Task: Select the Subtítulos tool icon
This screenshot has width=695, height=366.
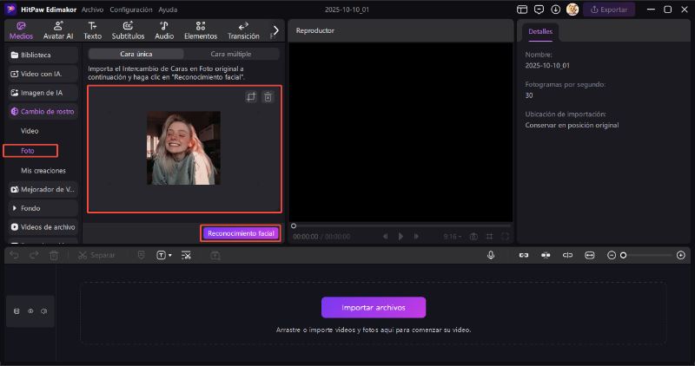Action: pyautogui.click(x=128, y=30)
